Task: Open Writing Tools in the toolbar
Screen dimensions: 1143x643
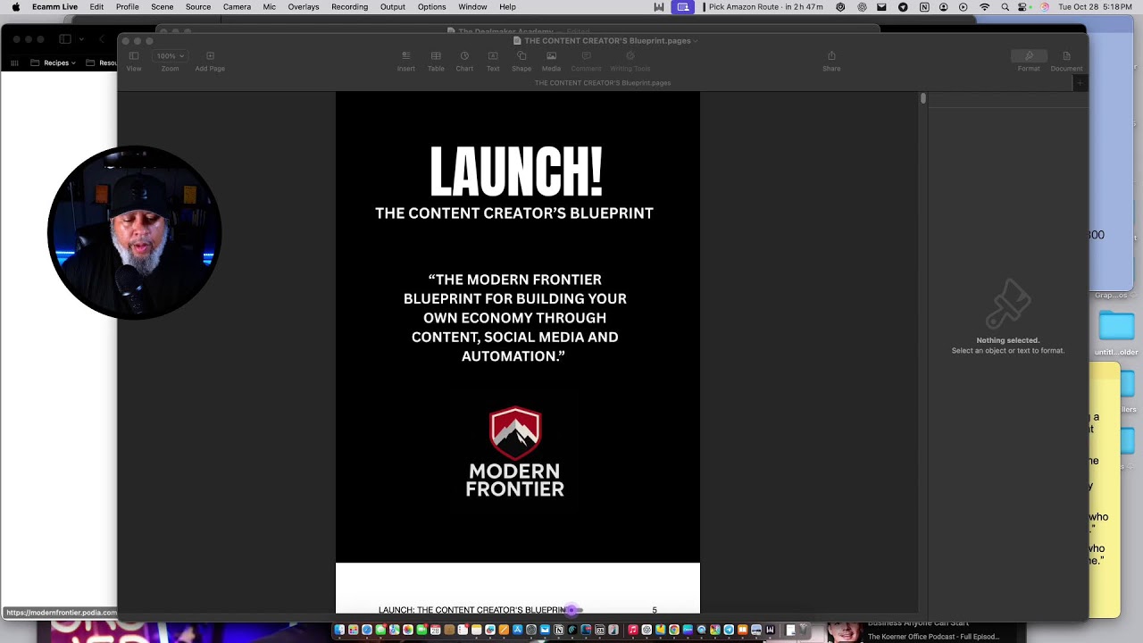Action: (630, 61)
